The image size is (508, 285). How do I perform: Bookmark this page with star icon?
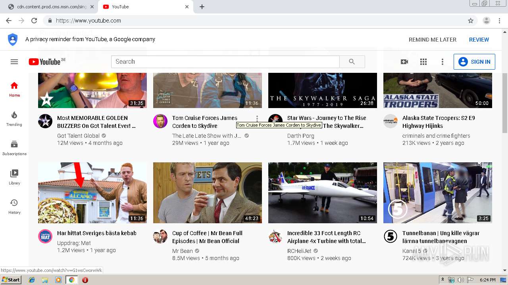(x=471, y=21)
